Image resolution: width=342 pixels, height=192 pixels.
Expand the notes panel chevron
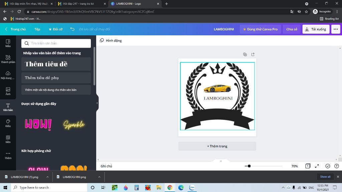click(221, 161)
